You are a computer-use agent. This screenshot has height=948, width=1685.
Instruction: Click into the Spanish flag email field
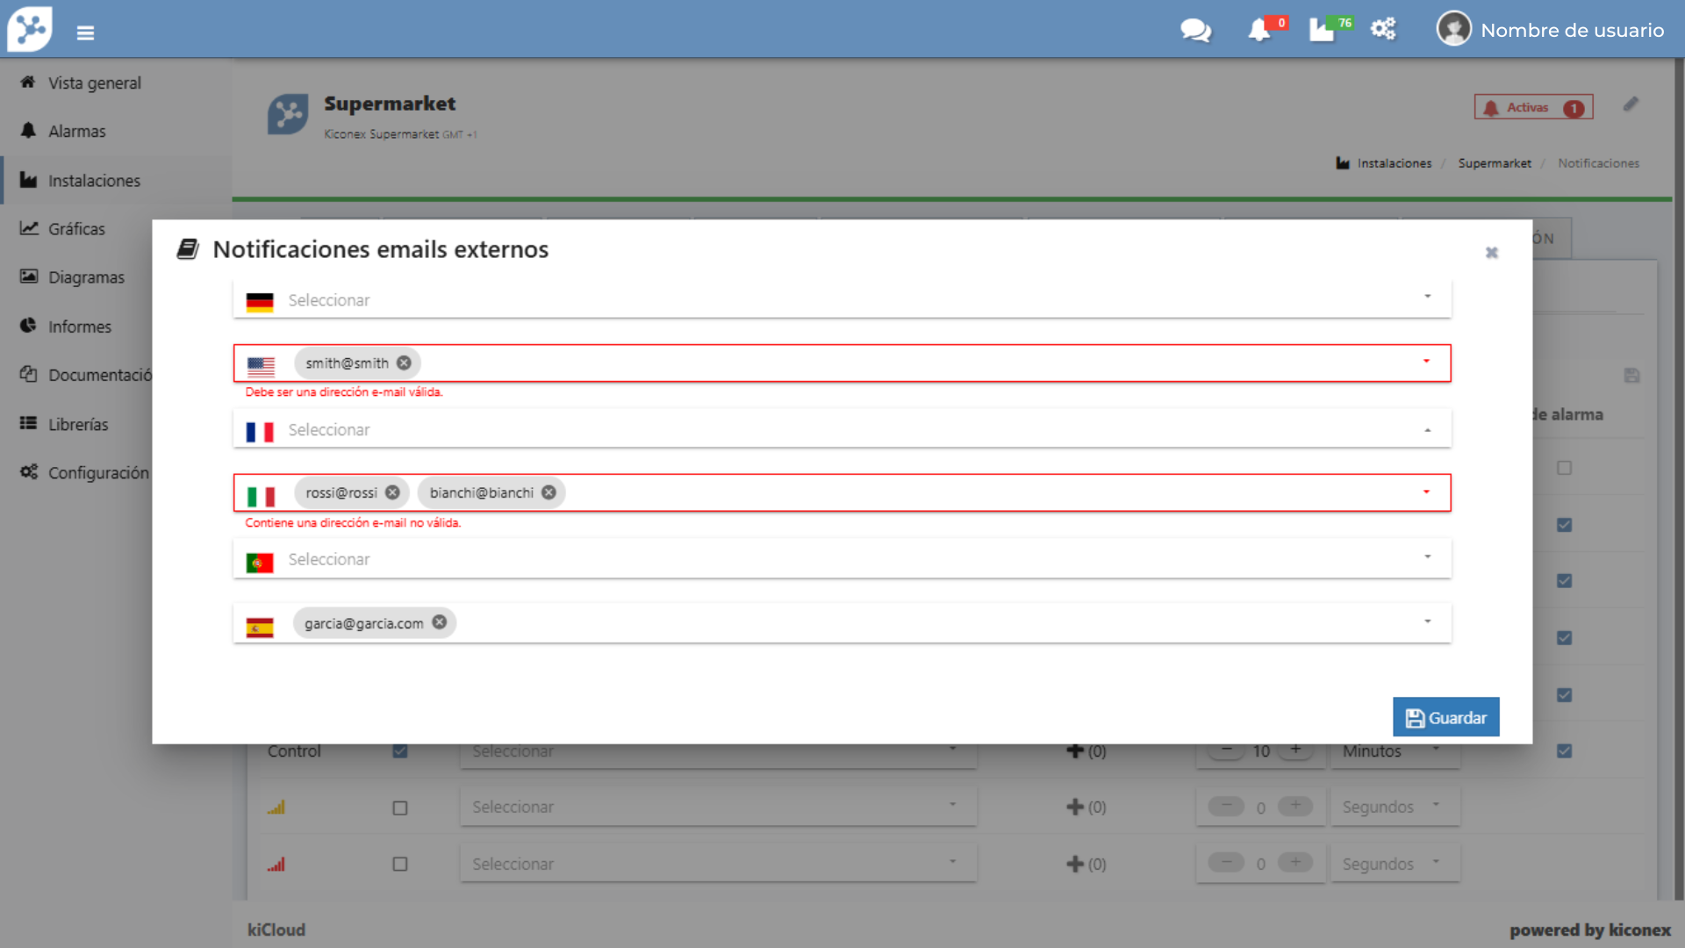point(878,623)
